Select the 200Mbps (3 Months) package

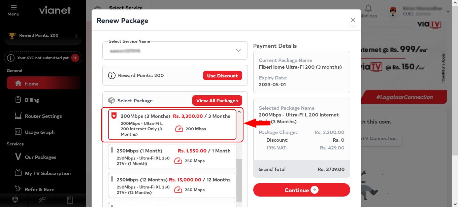click(x=172, y=125)
